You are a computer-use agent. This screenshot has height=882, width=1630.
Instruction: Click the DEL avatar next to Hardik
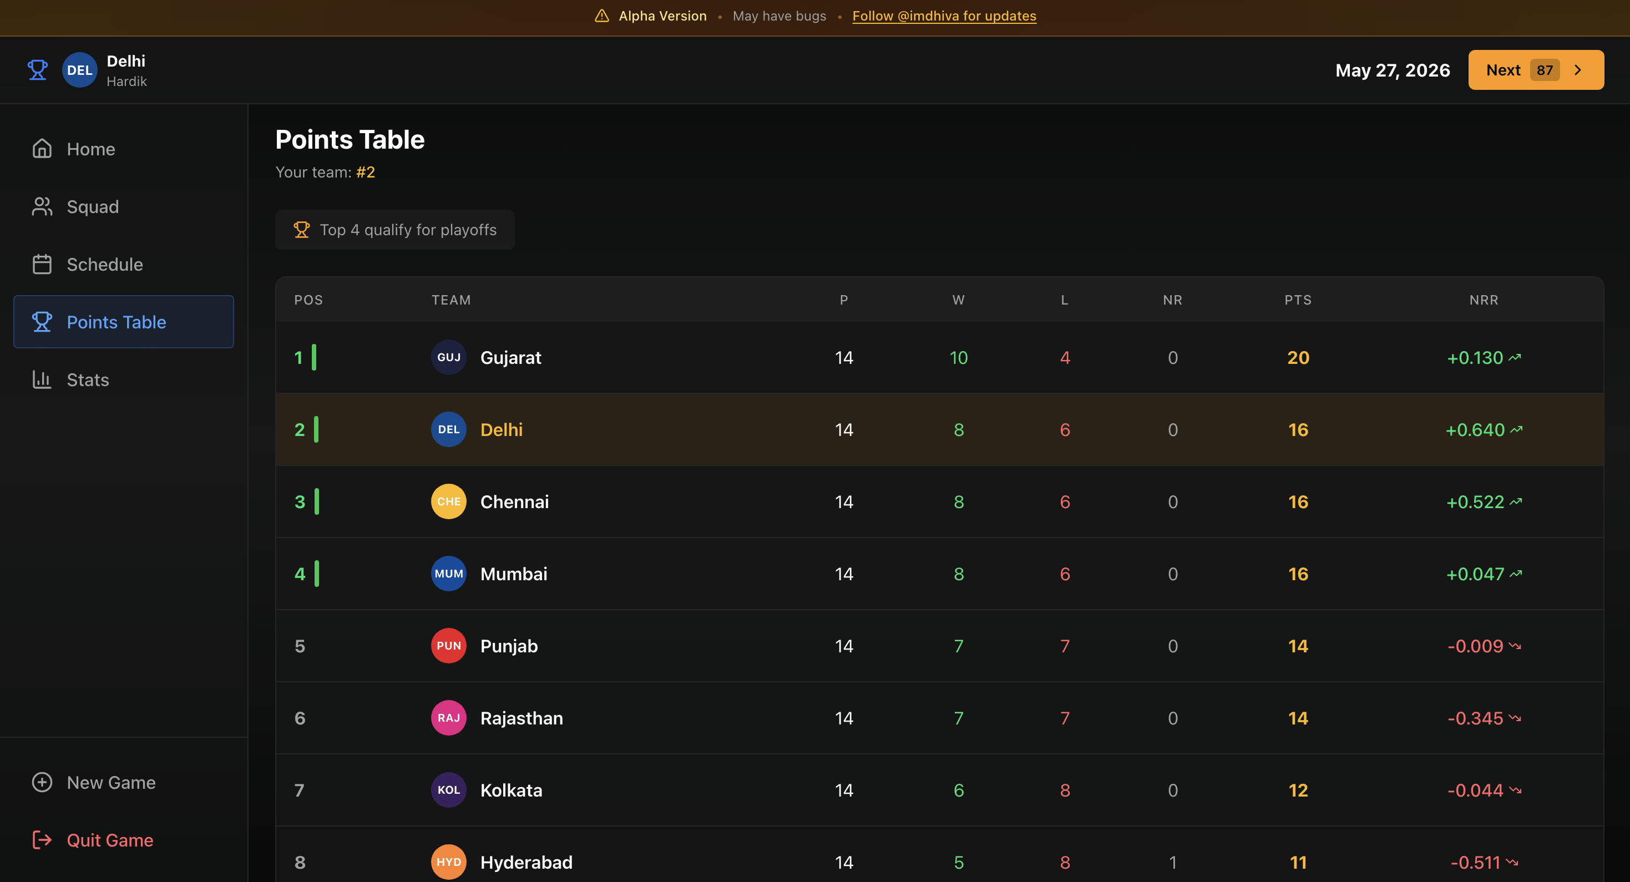point(79,69)
